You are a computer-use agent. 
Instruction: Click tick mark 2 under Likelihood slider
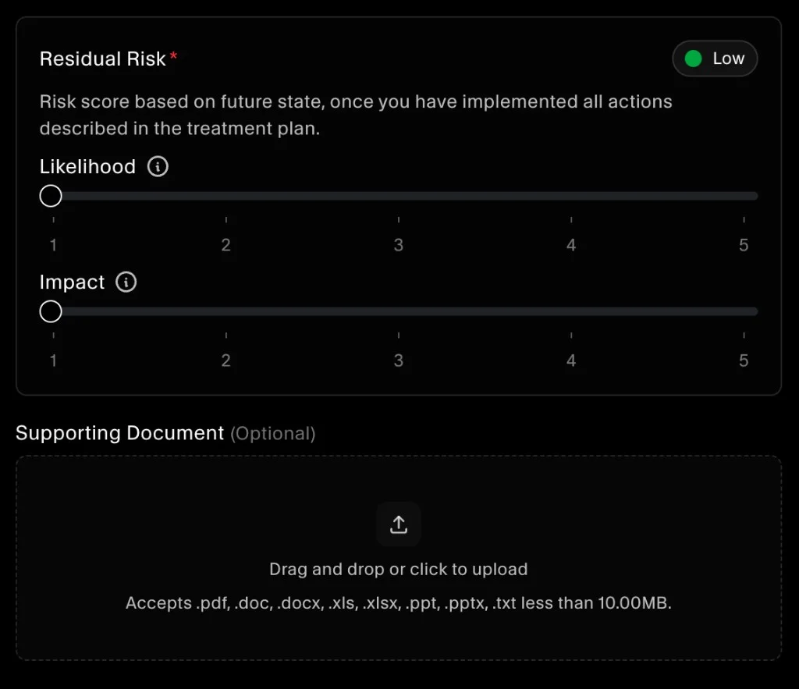tap(225, 219)
